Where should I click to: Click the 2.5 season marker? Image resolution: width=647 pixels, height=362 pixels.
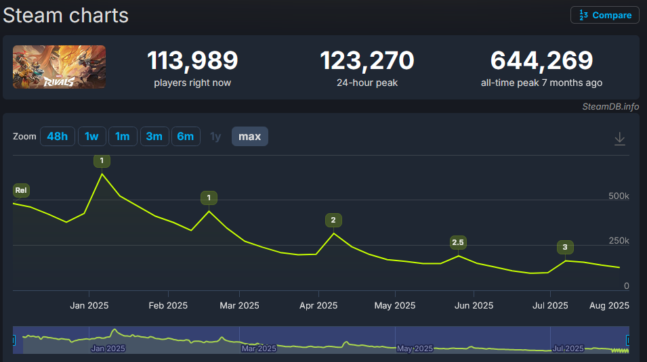pos(458,242)
